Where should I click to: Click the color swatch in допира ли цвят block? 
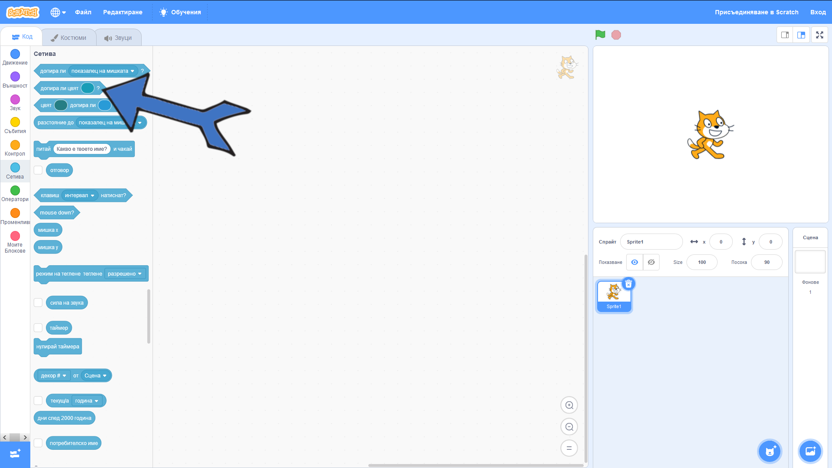pos(88,88)
